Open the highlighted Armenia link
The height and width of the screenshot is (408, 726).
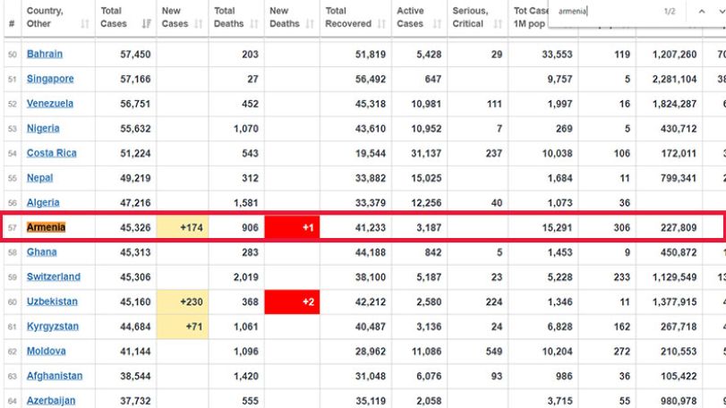(x=46, y=227)
